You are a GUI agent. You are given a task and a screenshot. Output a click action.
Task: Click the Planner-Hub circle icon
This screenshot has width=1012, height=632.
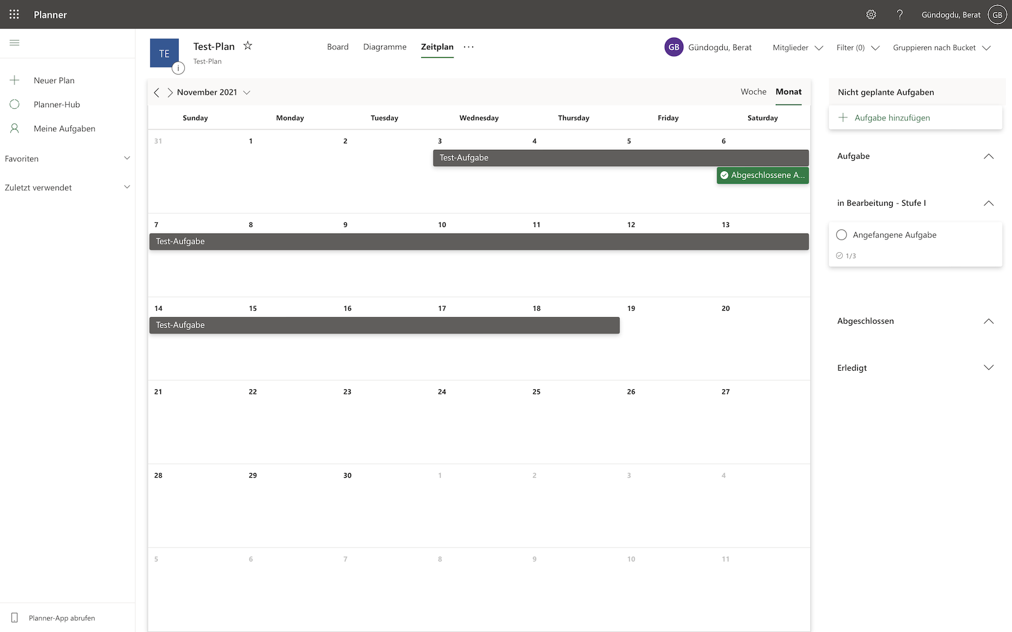click(14, 104)
